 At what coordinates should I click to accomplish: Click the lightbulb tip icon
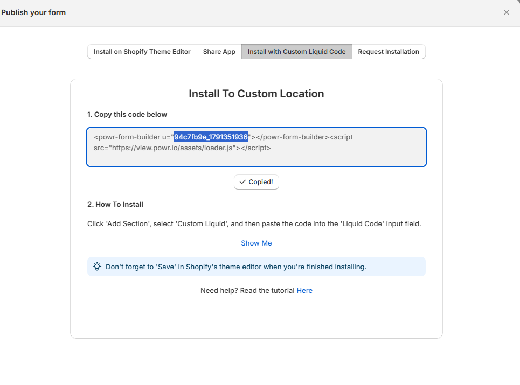[x=97, y=267]
